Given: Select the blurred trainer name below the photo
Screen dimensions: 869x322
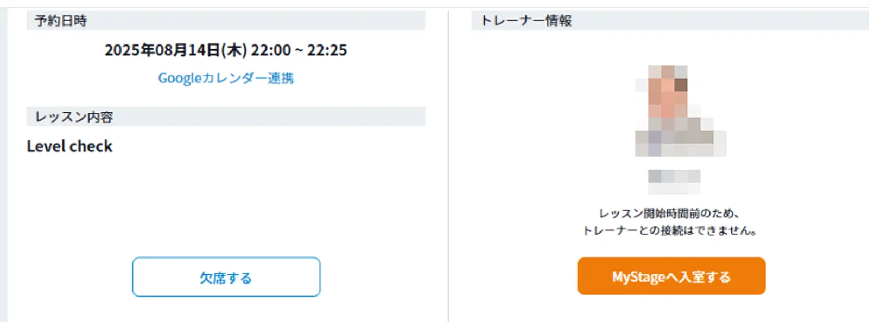Looking at the screenshot, I should click(x=674, y=176).
